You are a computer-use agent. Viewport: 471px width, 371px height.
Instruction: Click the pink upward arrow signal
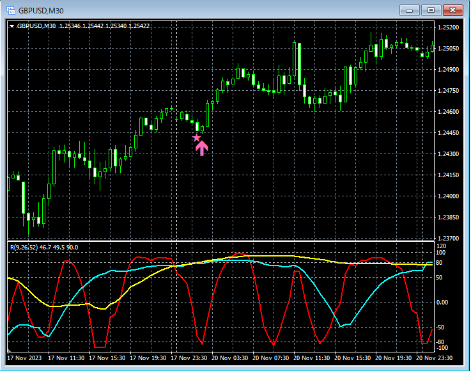pos(201,148)
